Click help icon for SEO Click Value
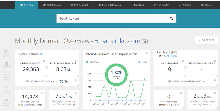Viewport: 220px width, 111px height. (x=76, y=80)
